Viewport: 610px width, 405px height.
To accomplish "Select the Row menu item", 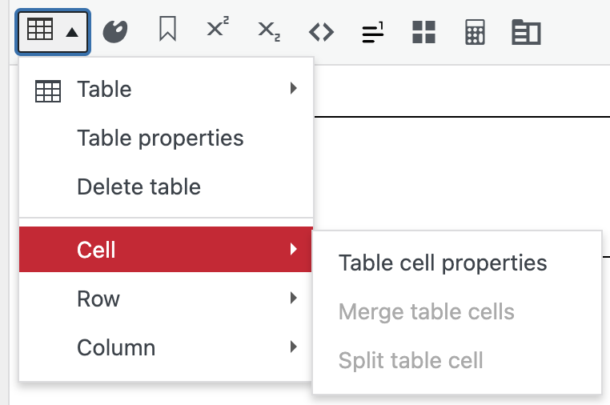I will [x=98, y=299].
